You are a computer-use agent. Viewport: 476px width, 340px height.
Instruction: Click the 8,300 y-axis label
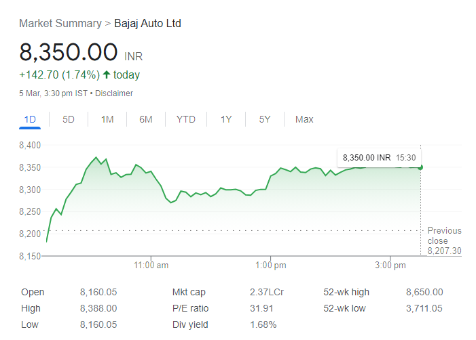pos(30,190)
